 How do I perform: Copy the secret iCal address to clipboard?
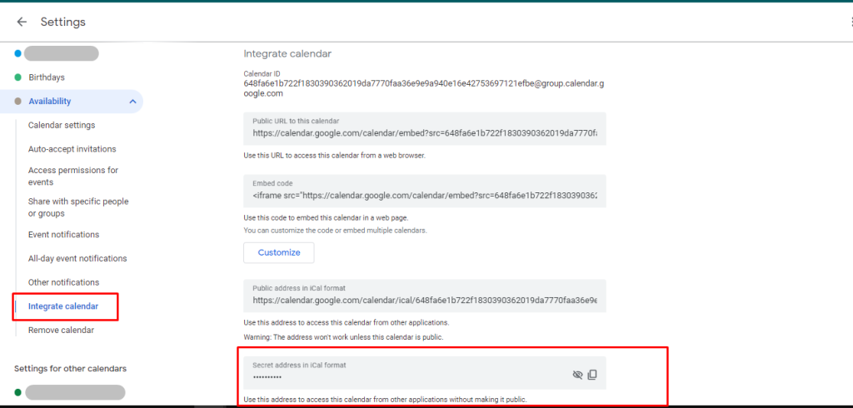tap(592, 375)
